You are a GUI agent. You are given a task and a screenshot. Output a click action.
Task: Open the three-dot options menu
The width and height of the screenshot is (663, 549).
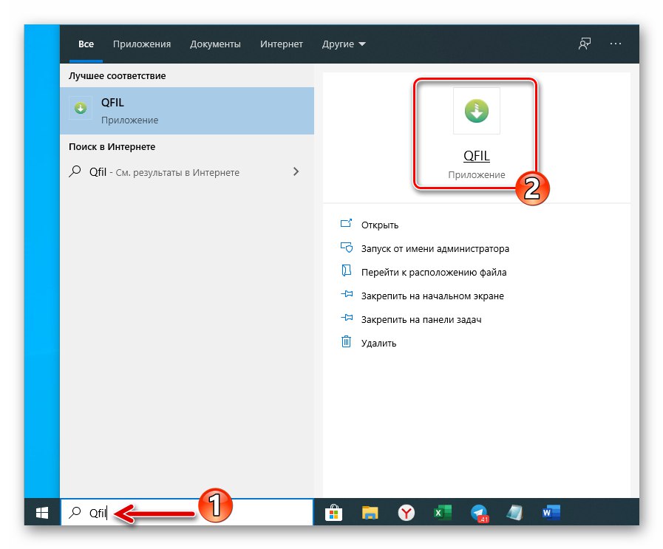616,44
